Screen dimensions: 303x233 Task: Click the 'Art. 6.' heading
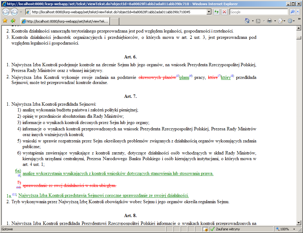(130, 57)
